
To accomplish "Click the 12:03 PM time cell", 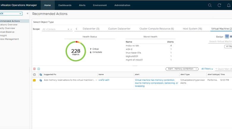I will (x=225, y=80).
